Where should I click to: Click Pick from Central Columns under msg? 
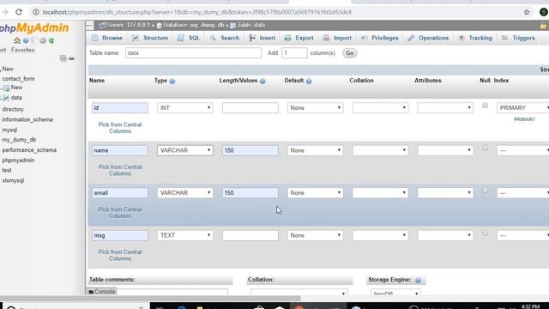[120, 255]
